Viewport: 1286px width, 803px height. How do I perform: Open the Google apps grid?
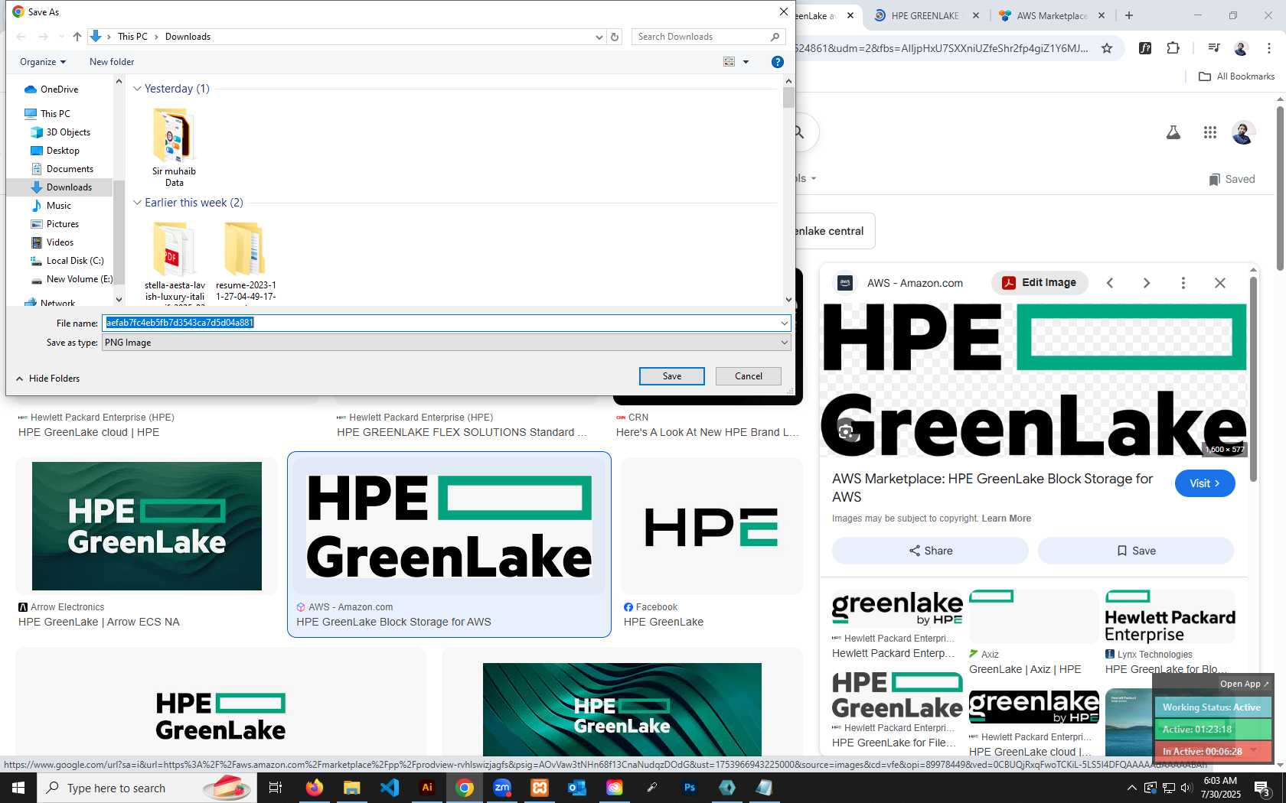coord(1209,133)
